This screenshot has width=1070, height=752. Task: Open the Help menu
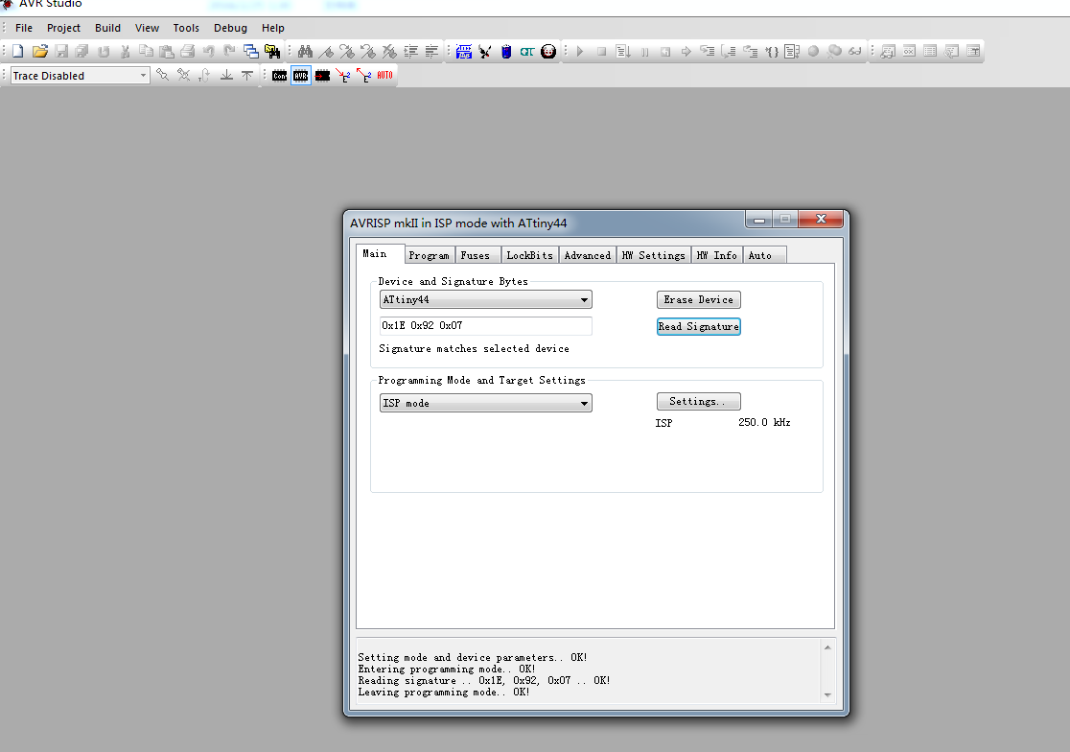[273, 28]
